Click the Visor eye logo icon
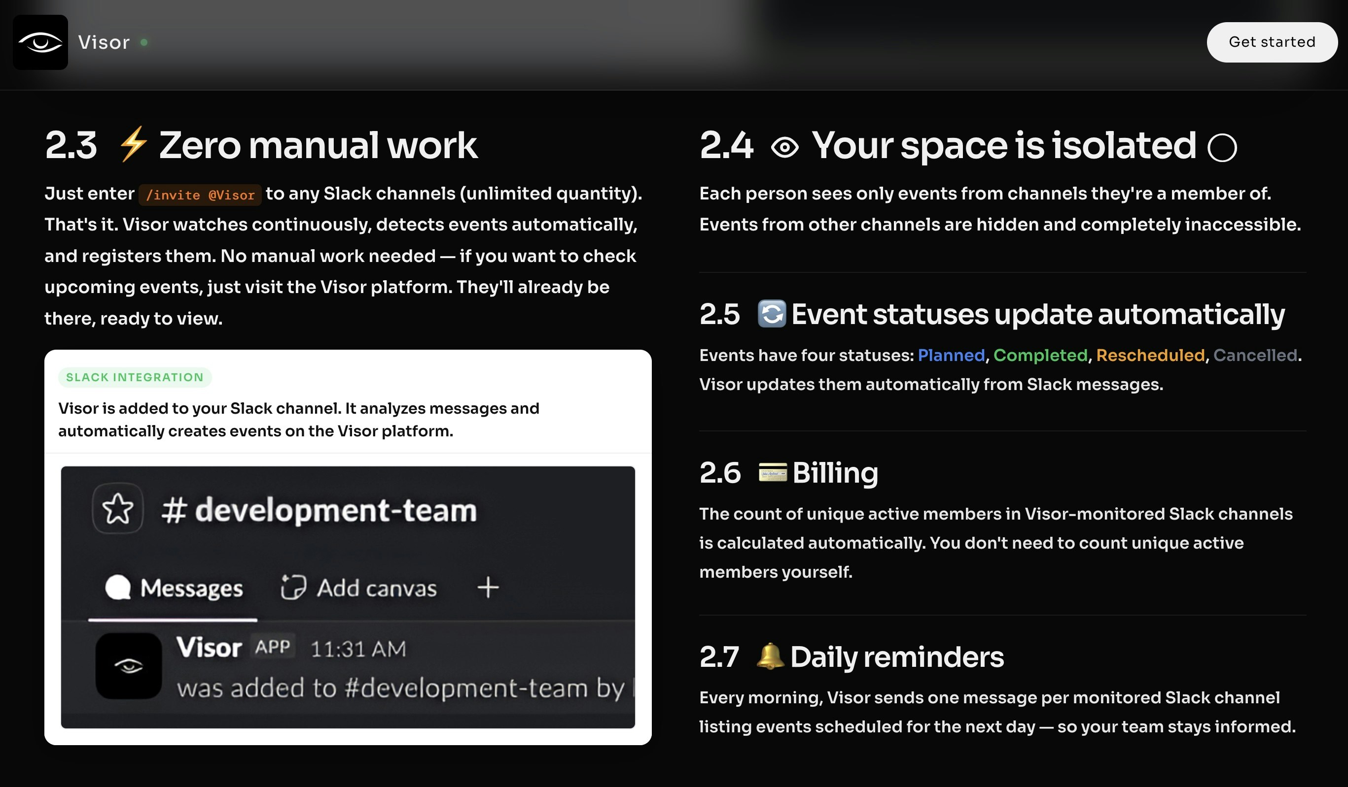Screen dimensions: 1348x787 click(x=40, y=42)
